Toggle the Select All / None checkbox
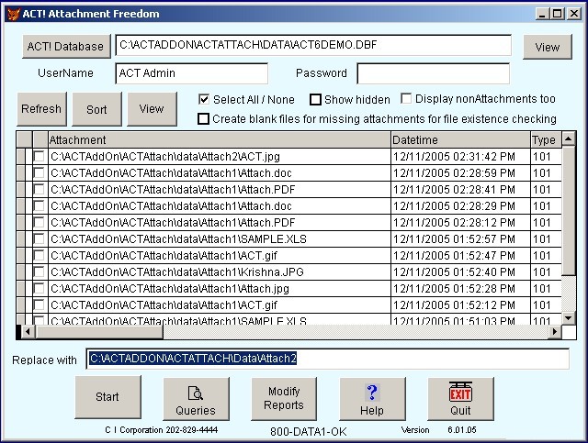The width and height of the screenshot is (588, 443). click(204, 100)
